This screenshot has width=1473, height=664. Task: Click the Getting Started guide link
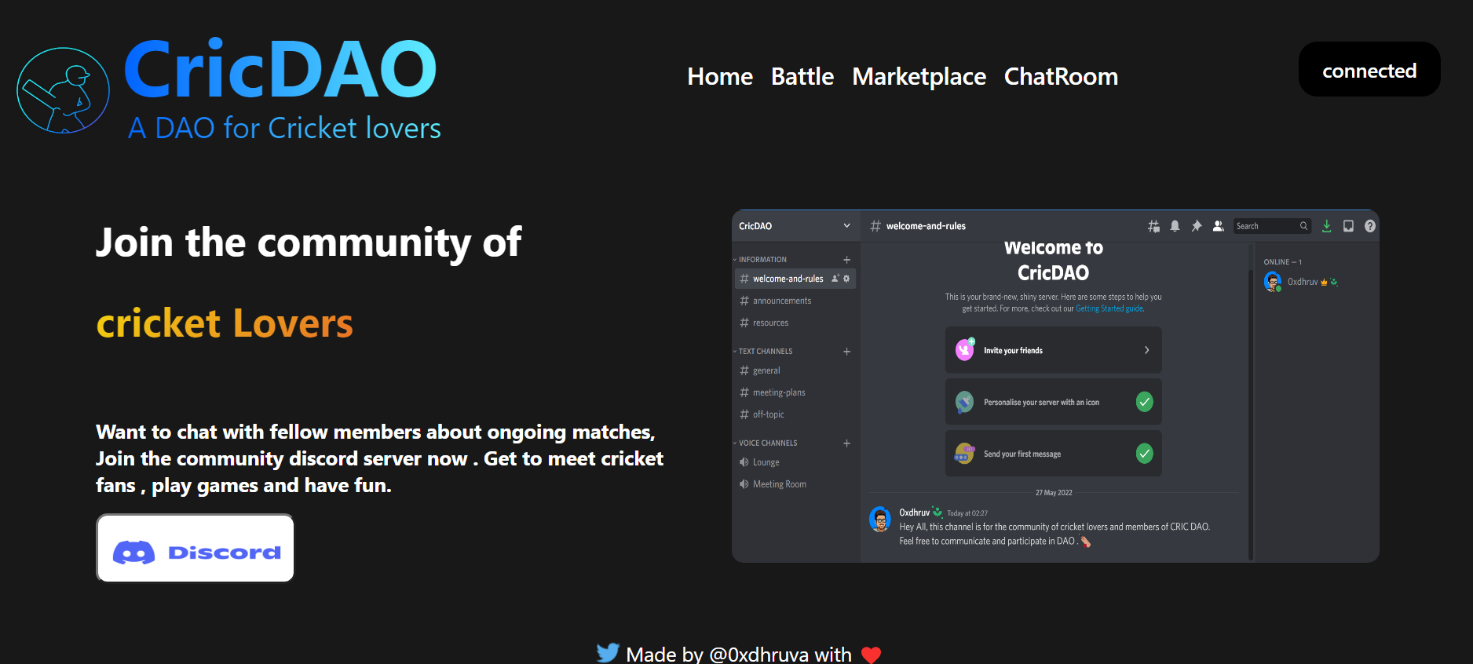[x=1109, y=308]
